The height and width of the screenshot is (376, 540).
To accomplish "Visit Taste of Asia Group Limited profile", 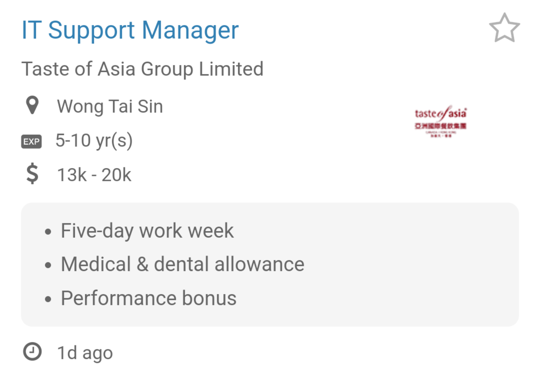I will [143, 69].
